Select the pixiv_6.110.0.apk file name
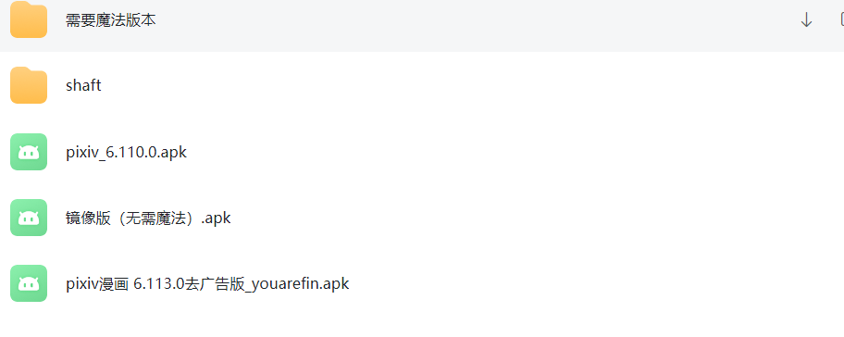 click(127, 153)
